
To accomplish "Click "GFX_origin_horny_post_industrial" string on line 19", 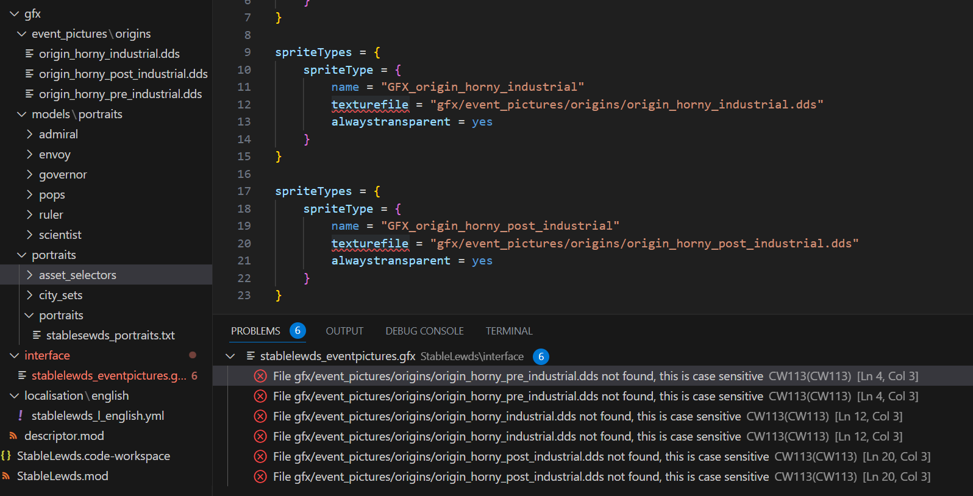I will [x=500, y=225].
